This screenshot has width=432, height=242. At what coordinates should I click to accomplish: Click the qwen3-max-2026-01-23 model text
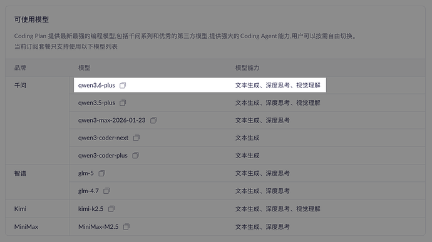pyautogui.click(x=111, y=120)
